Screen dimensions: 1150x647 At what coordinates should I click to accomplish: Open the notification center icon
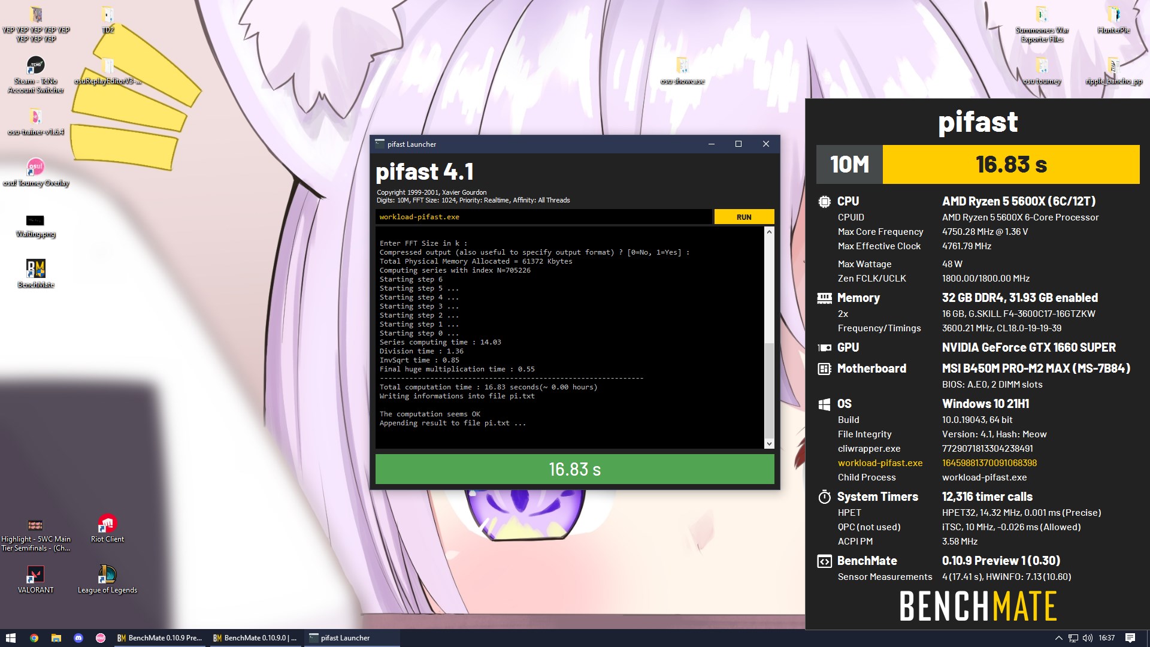[x=1130, y=638]
